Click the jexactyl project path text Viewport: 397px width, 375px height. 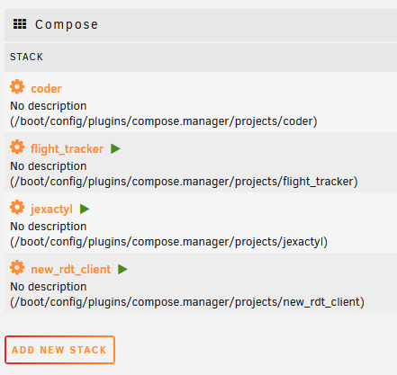coord(169,242)
